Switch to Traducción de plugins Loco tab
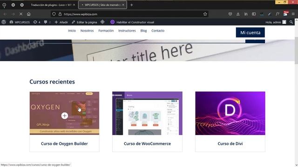Viewport: 298px width, 167px height. [51, 5]
